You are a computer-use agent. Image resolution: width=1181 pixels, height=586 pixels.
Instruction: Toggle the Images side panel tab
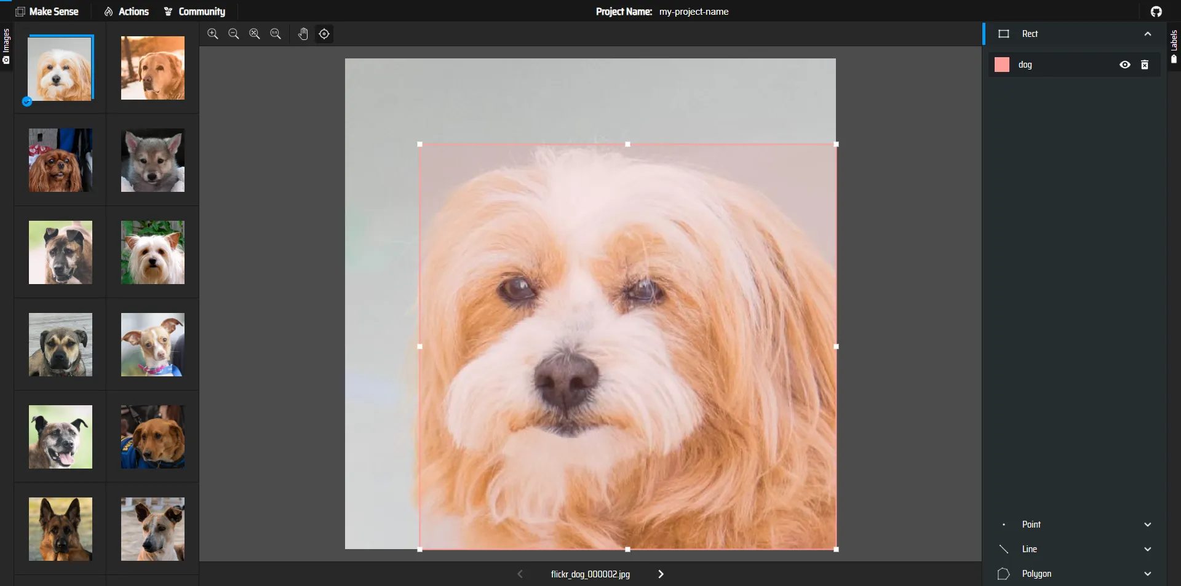point(6,46)
